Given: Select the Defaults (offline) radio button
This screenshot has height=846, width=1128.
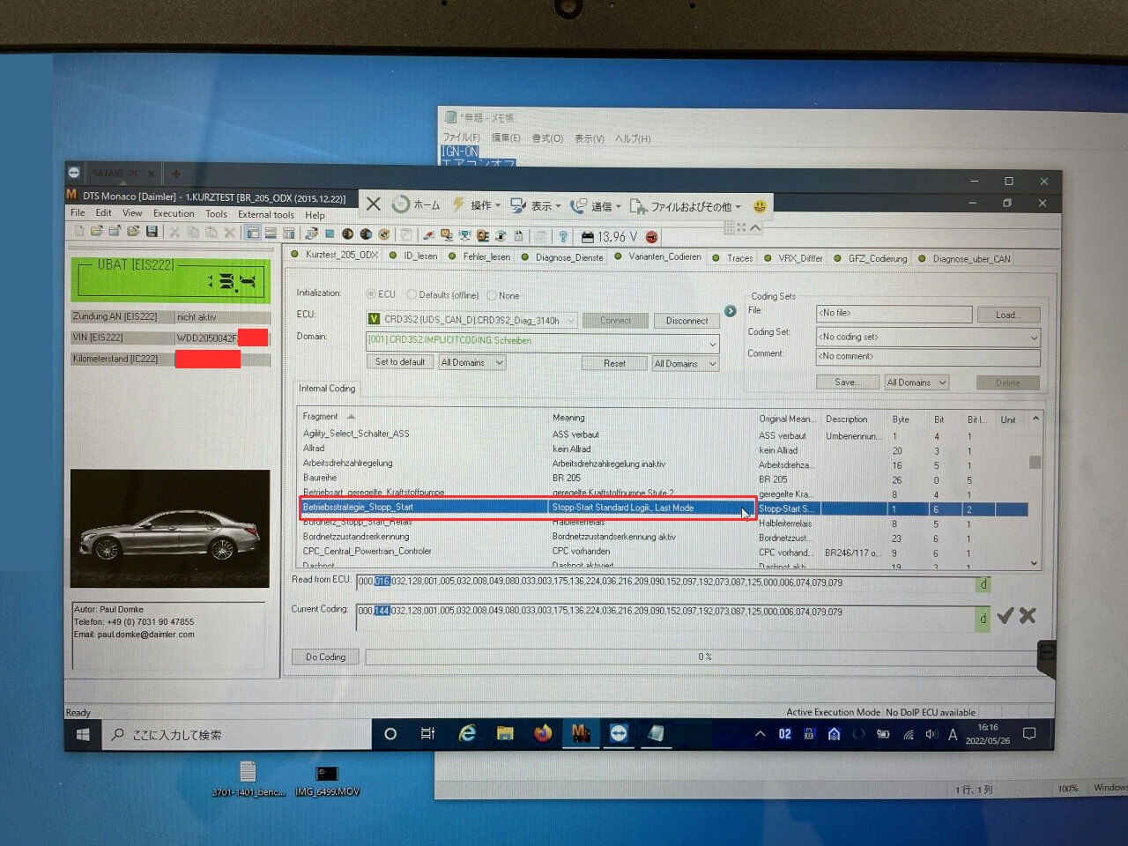Looking at the screenshot, I should tap(412, 294).
